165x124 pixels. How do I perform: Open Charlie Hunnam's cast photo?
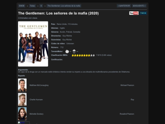pos(22,99)
